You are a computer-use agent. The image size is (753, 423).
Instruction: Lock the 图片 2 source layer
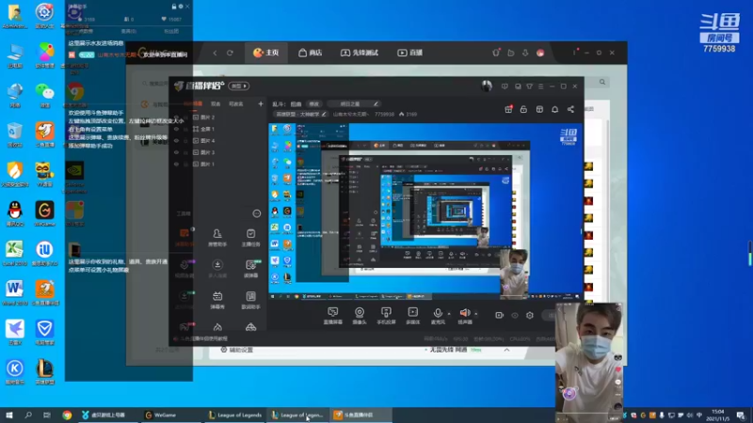coord(185,117)
